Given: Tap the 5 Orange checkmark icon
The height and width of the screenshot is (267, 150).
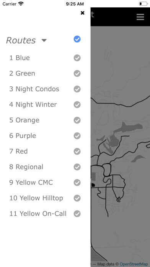Looking at the screenshot, I should point(77,120).
